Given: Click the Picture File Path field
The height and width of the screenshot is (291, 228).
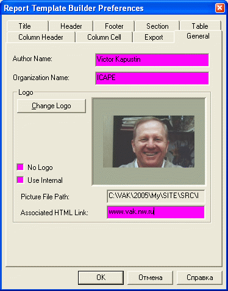Looking at the screenshot, I should pos(156,196).
